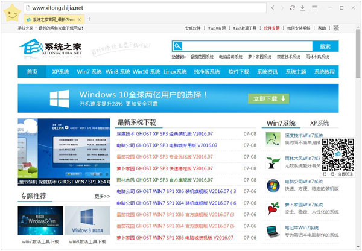Image resolution: width=362 pixels, height=251 pixels.
Task: Click hot keyword 深度技术系统
Action: tap(288, 57)
